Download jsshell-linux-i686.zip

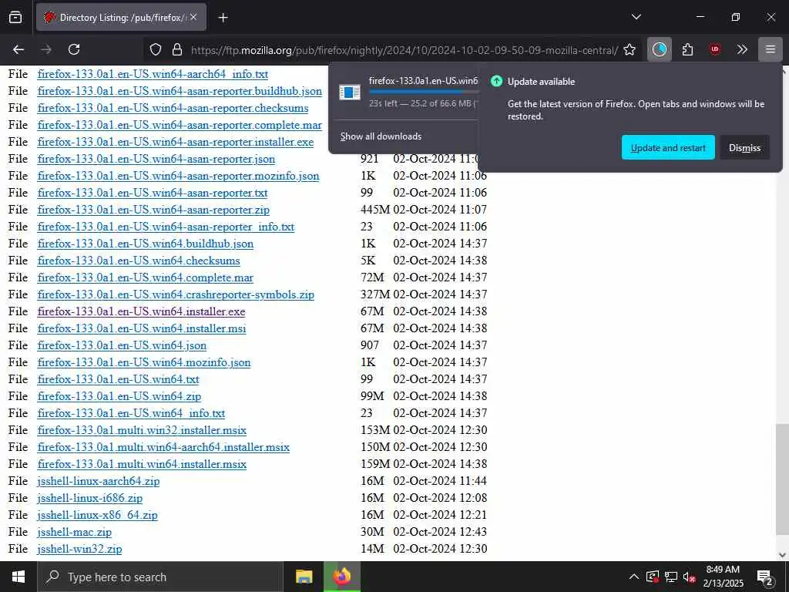point(89,498)
